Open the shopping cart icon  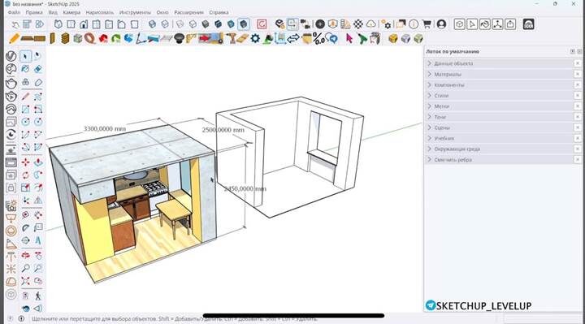tap(427, 24)
